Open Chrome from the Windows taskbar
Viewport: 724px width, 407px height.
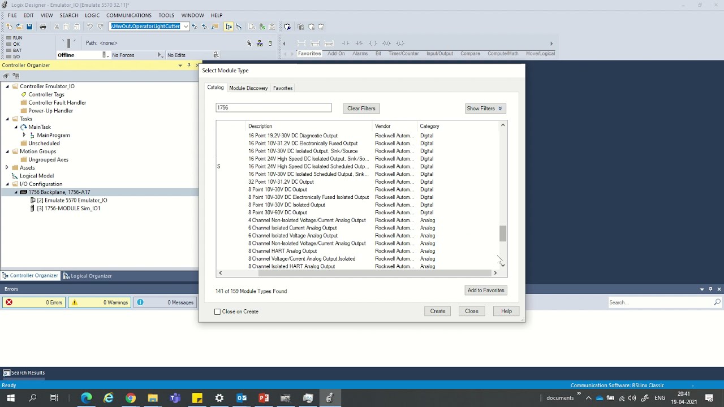(131, 398)
